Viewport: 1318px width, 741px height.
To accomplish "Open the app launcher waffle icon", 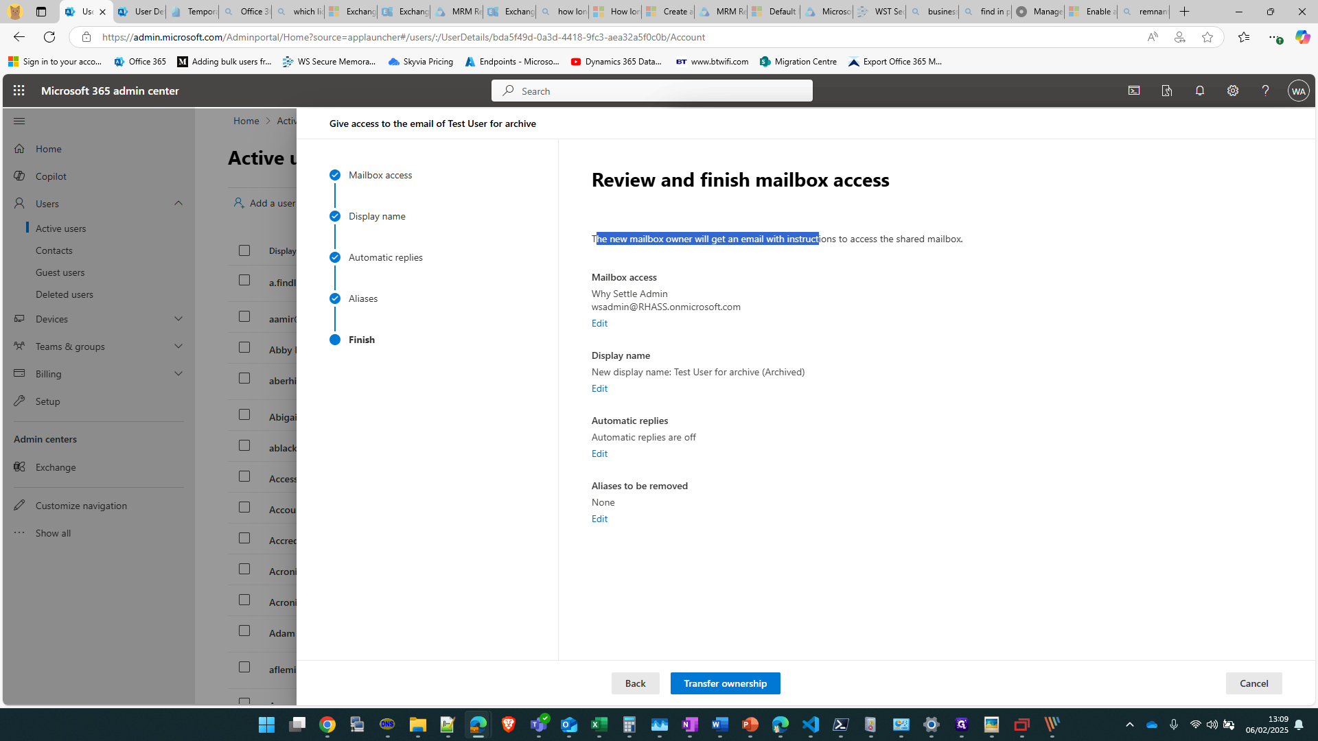I will click(19, 91).
